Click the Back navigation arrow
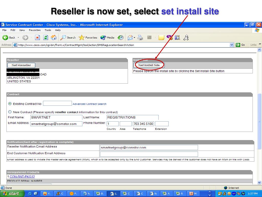Image resolution: width=262 pixels, height=197 pixels. [x=5, y=37]
